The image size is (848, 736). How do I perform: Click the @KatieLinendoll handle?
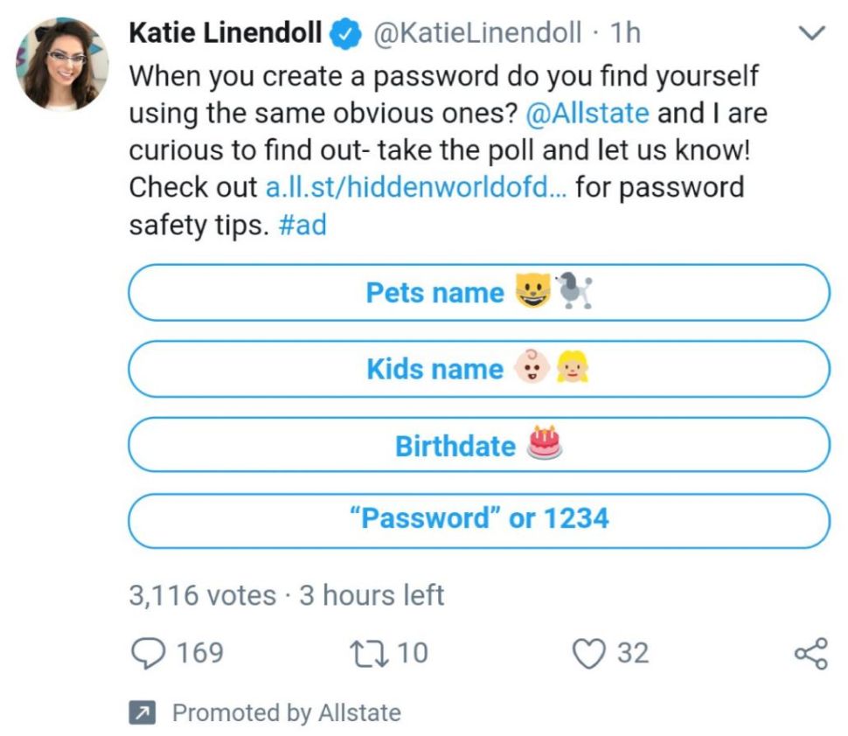click(476, 34)
